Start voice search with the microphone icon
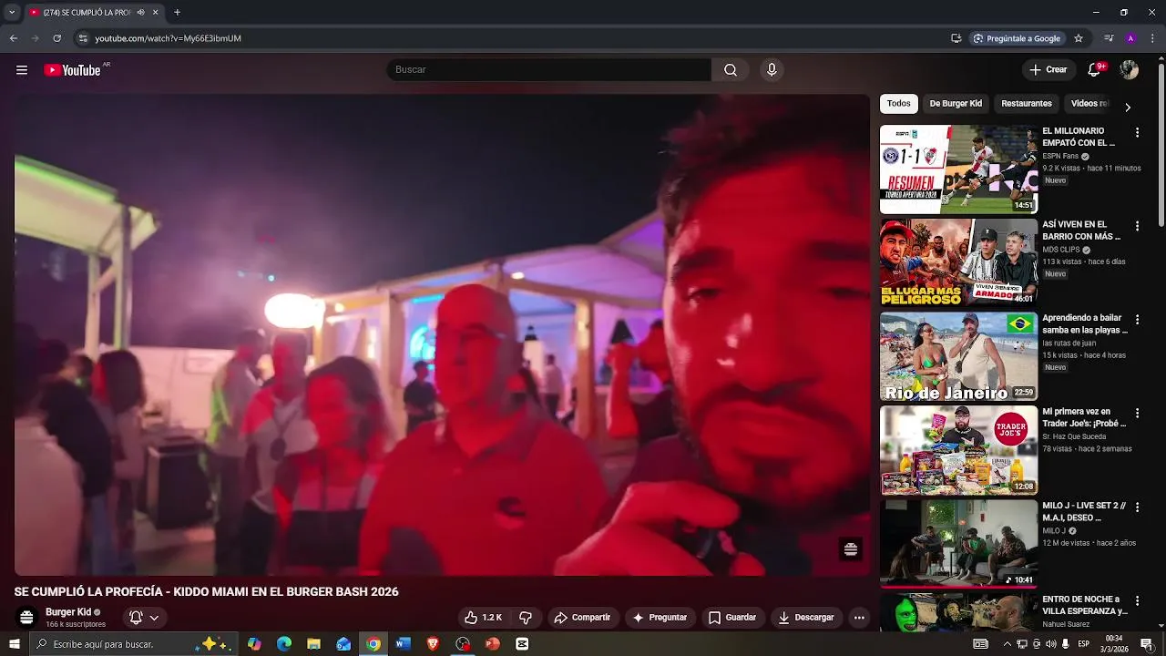This screenshot has height=656, width=1166. (772, 70)
